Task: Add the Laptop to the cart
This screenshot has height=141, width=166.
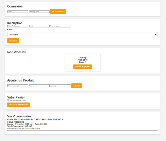Action: (x=82, y=67)
